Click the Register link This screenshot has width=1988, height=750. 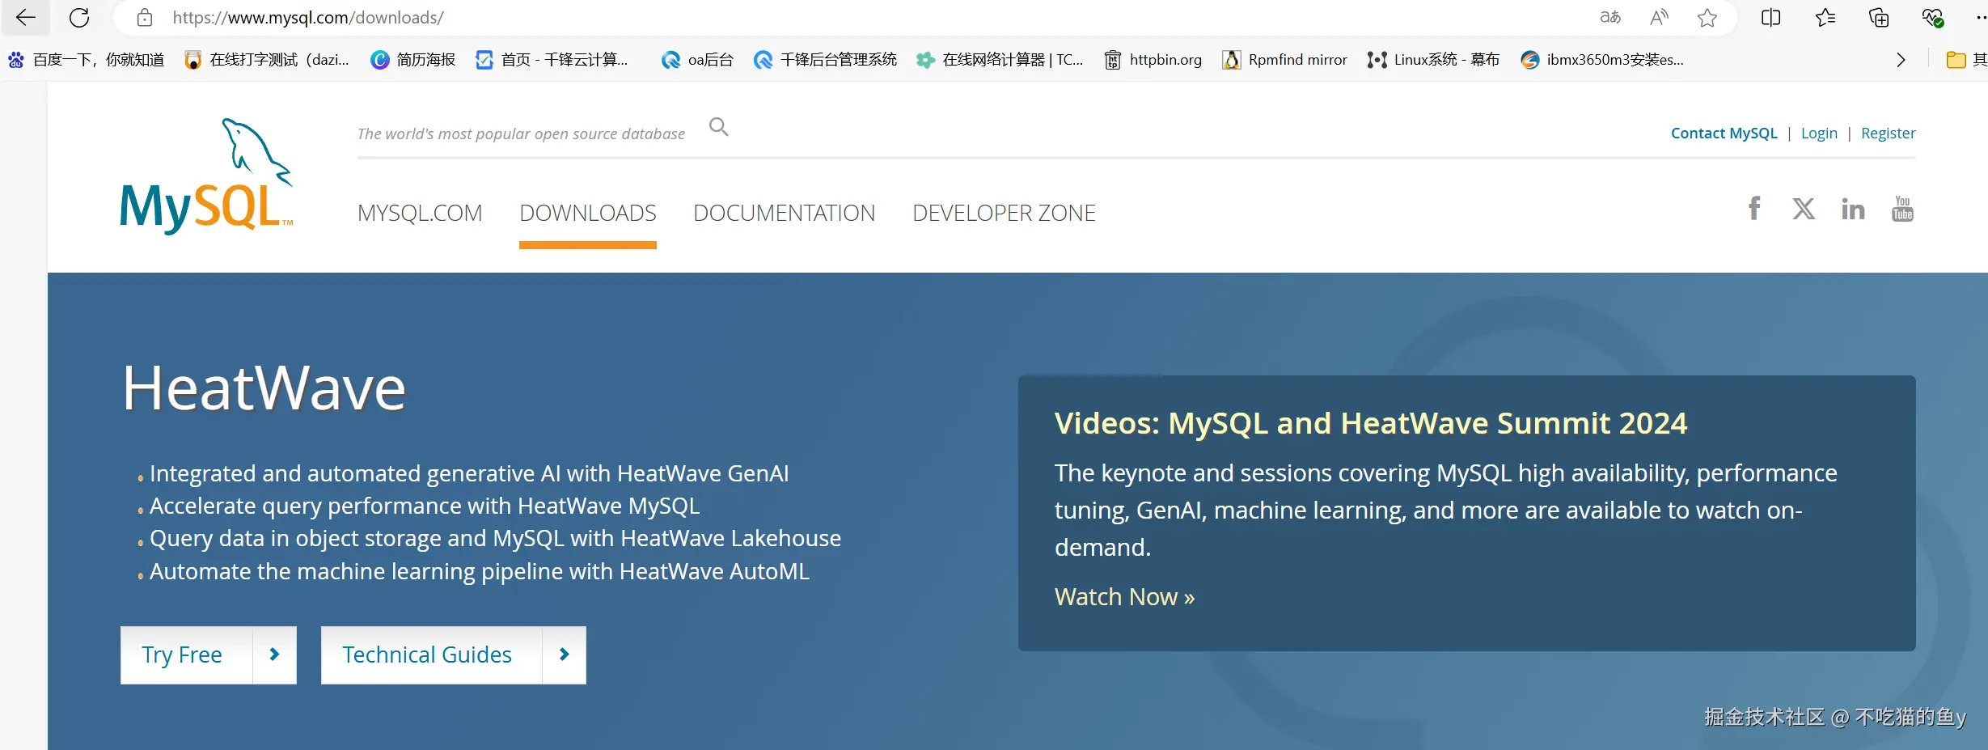click(x=1889, y=133)
